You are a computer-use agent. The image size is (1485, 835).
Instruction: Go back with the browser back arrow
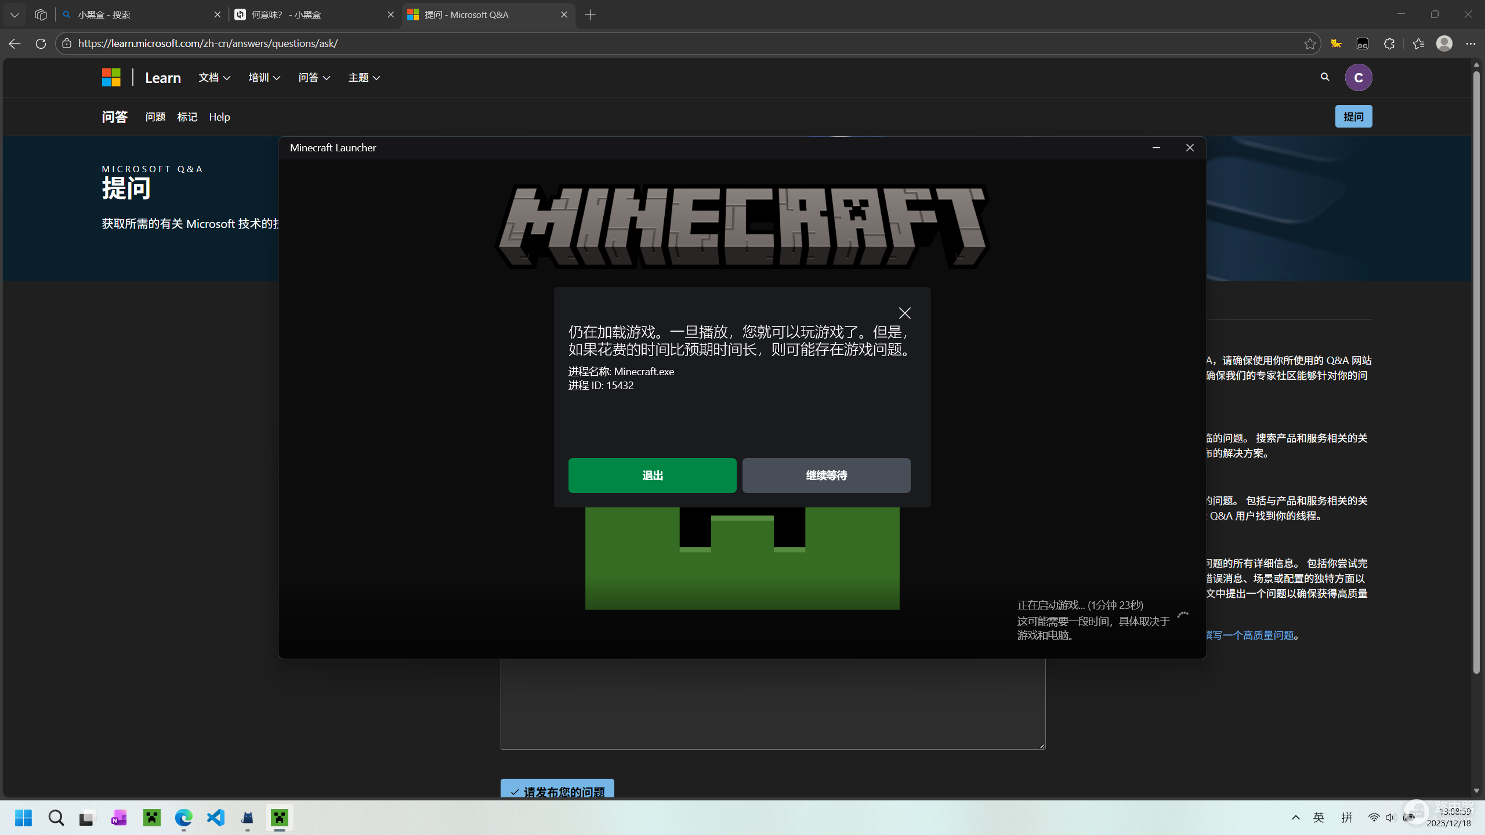[15, 43]
